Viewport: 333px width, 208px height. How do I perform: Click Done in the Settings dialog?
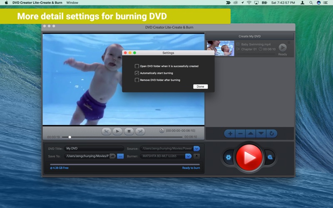click(201, 87)
